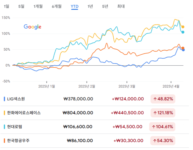Open the 현대로템 stock row

pos(95,127)
